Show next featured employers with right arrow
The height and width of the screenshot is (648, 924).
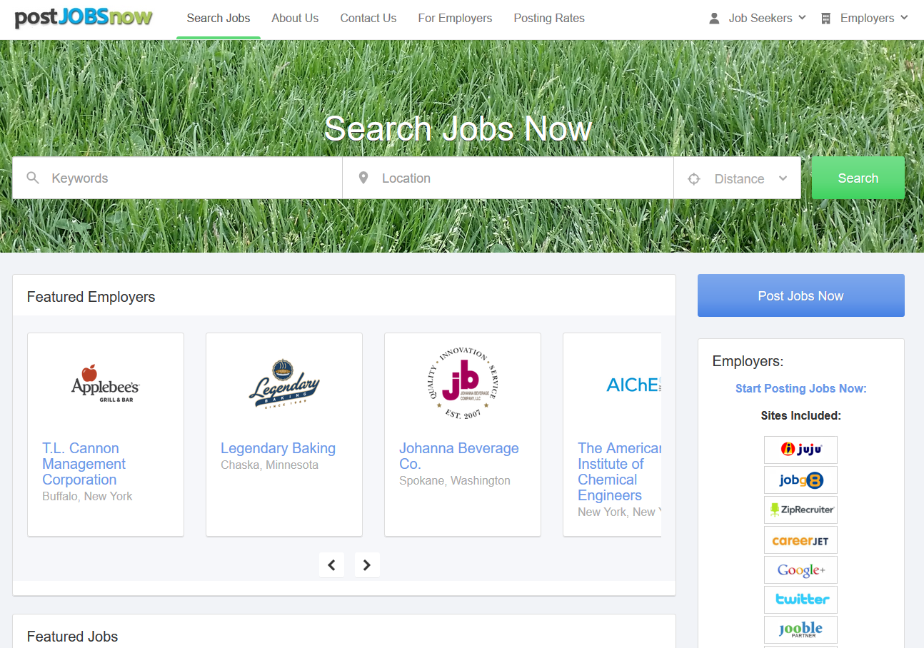(x=367, y=565)
